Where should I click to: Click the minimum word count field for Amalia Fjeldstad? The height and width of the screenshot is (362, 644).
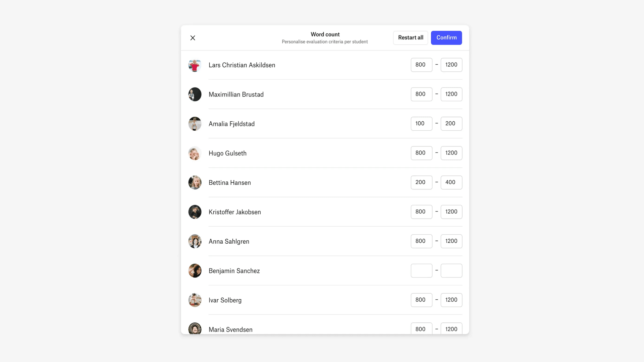click(421, 123)
